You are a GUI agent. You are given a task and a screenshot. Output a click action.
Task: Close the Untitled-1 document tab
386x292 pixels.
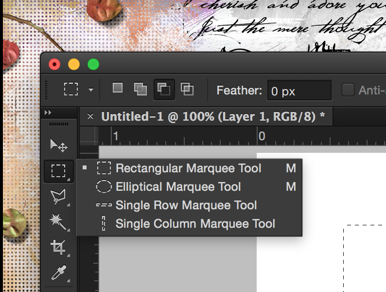(x=90, y=116)
